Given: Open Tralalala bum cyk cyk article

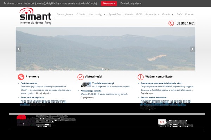Looking at the screenshot, I should [103, 83].
